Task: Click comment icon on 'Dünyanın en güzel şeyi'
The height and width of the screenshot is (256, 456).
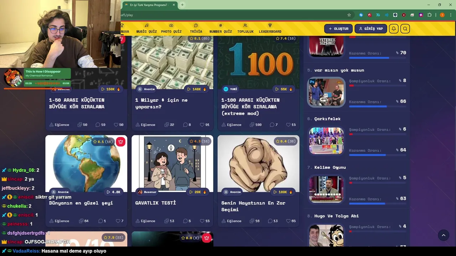Action: pyautogui.click(x=100, y=221)
